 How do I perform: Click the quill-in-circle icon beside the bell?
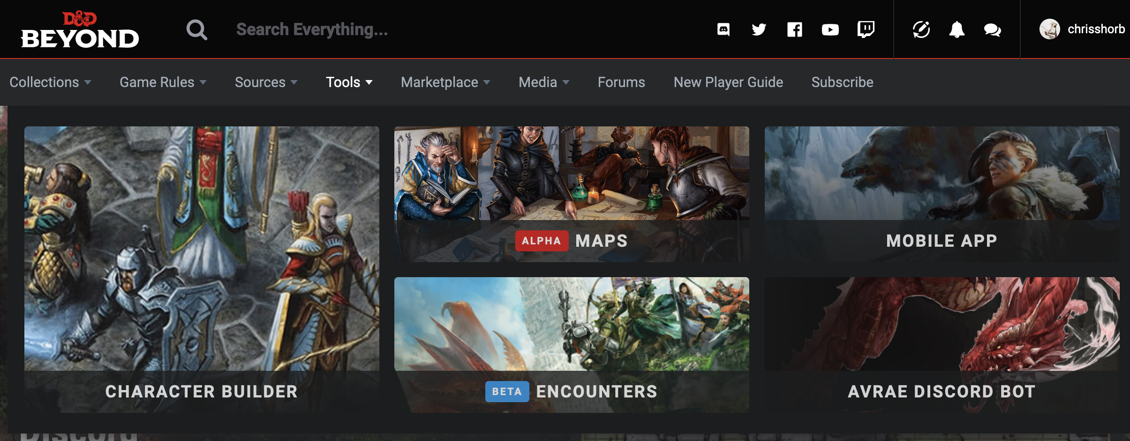[921, 29]
